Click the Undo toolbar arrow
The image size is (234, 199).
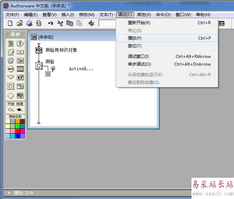click(51, 23)
